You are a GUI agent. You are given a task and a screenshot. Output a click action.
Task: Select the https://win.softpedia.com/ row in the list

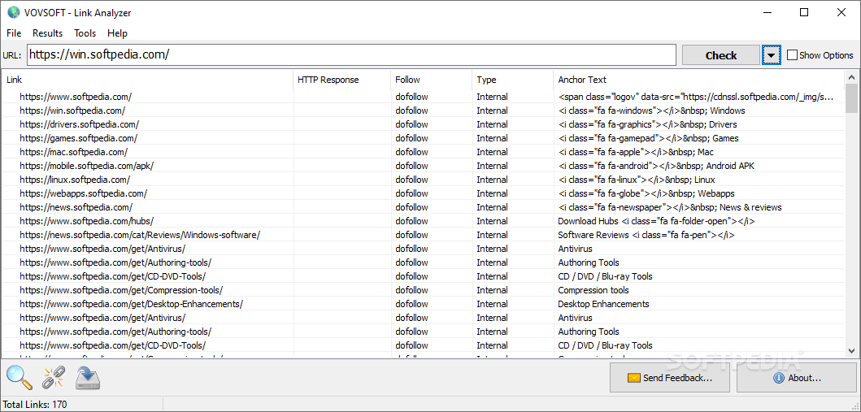click(x=423, y=111)
